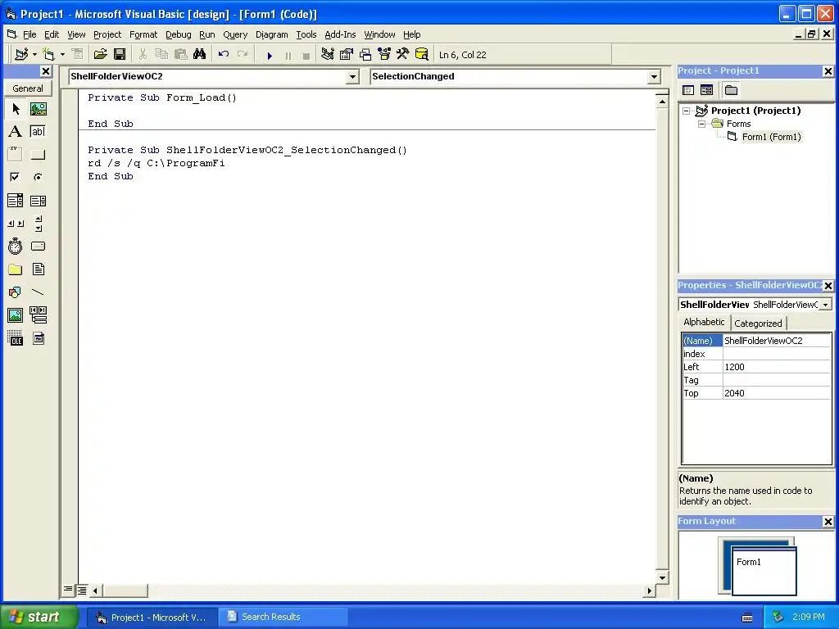This screenshot has width=839, height=629.
Task: Open the Properties panel object dropdown
Action: tap(826, 305)
